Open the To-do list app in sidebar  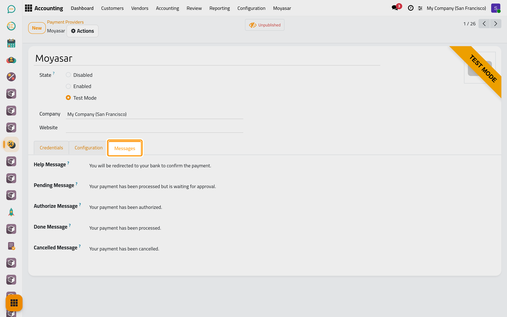(x=11, y=26)
